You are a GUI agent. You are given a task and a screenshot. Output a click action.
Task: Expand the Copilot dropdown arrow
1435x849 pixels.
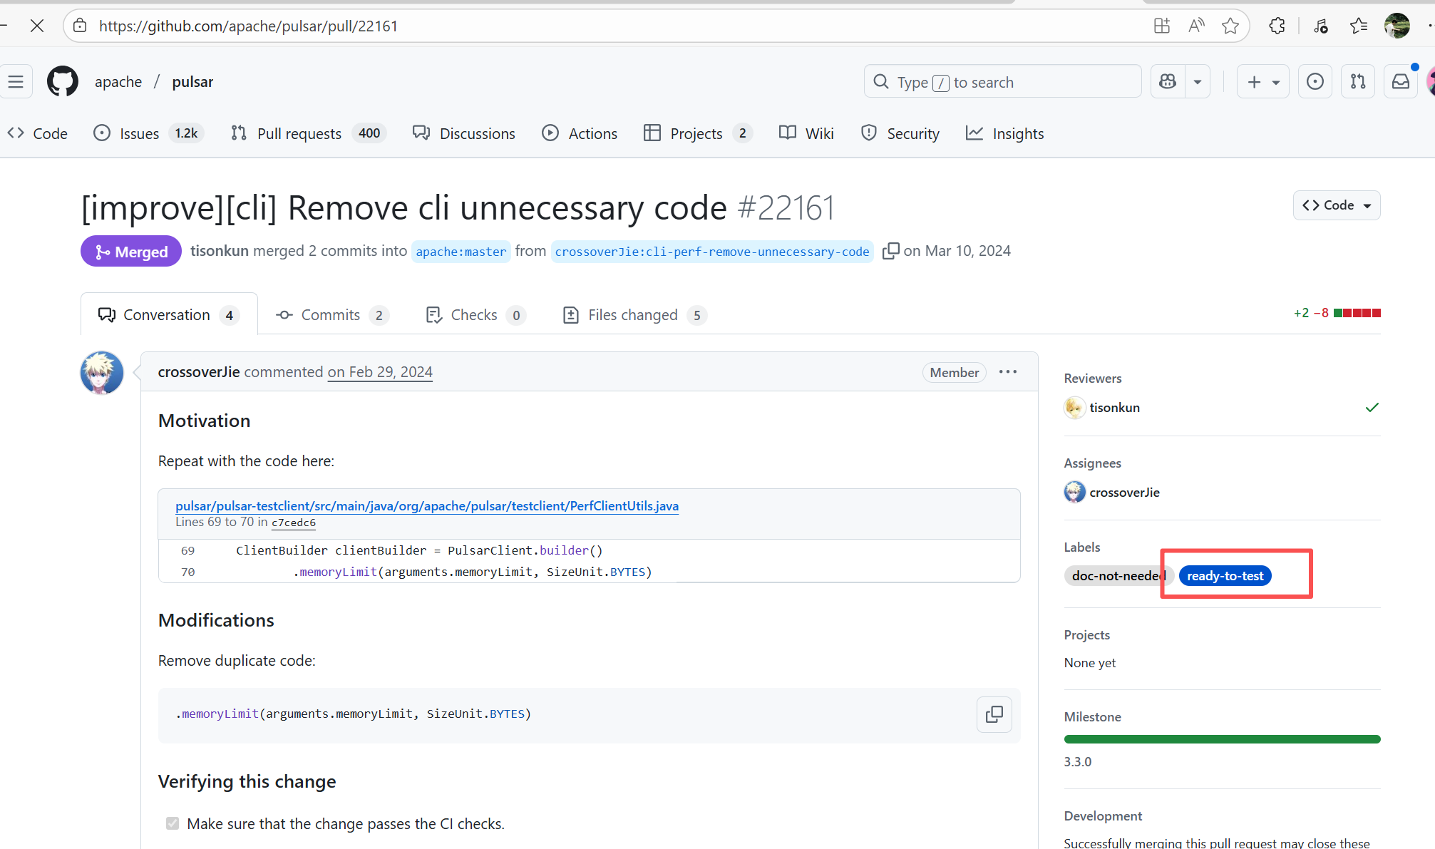coord(1198,82)
